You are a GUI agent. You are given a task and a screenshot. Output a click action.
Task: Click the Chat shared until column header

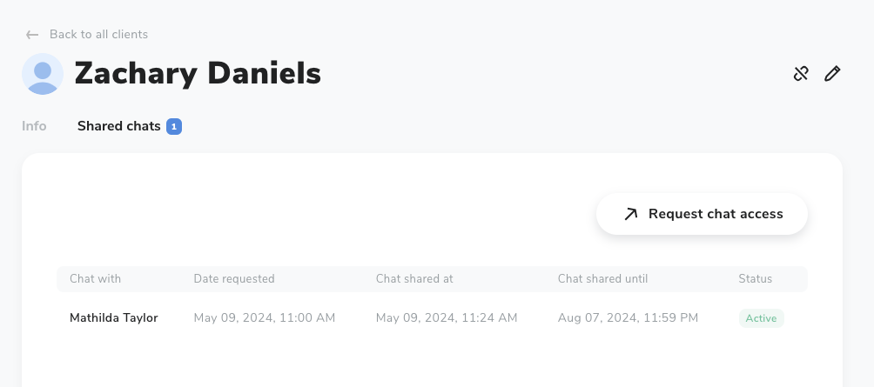(602, 279)
